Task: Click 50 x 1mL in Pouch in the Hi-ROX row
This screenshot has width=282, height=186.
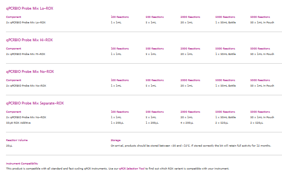Action: click(x=262, y=54)
